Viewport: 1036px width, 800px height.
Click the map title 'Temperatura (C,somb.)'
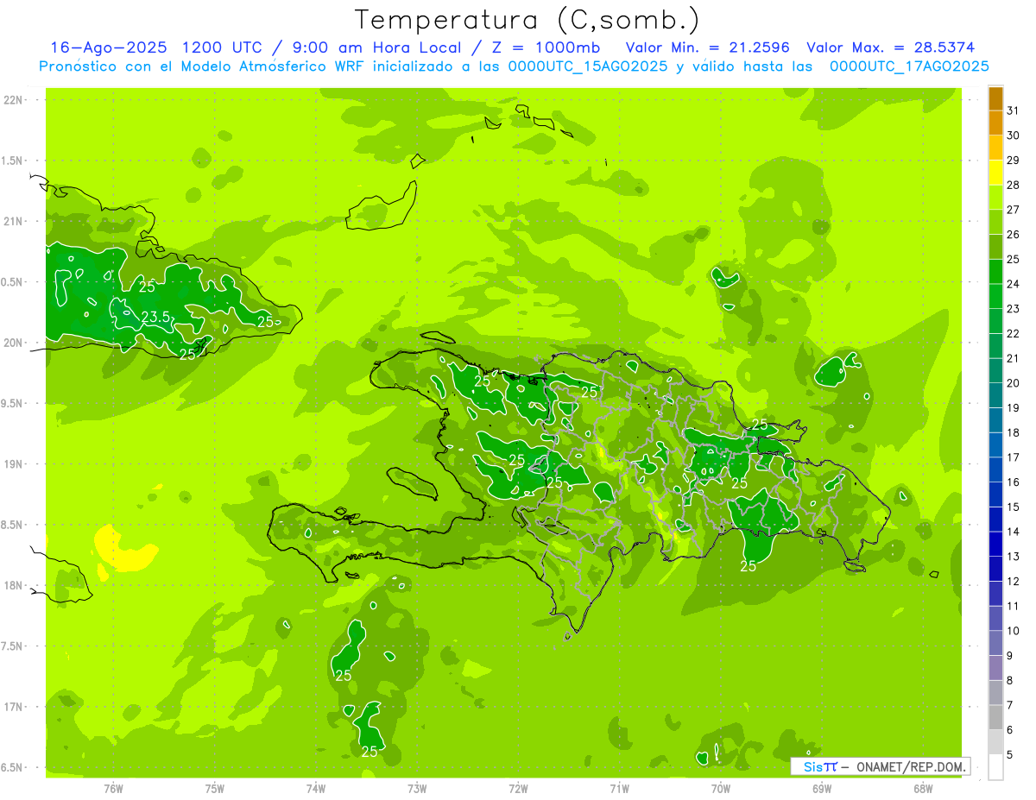[527, 20]
